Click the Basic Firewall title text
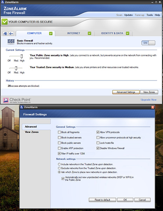Screen dimensions: 163x211 pos(25,41)
